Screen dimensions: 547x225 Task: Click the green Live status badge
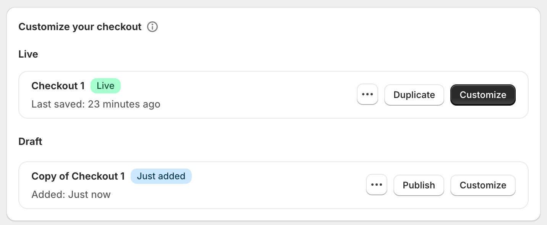[x=105, y=85]
